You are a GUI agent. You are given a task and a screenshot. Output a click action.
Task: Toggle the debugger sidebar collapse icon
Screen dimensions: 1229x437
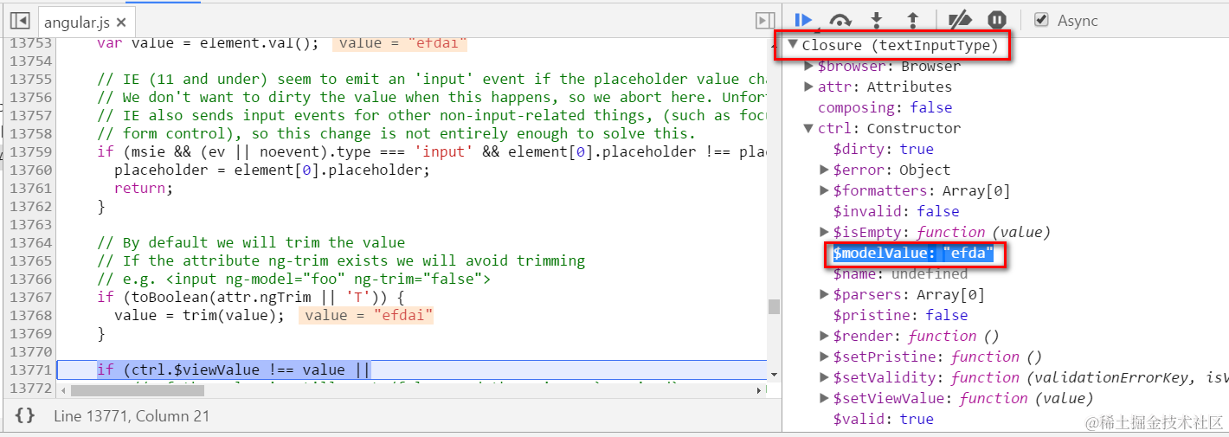[765, 21]
